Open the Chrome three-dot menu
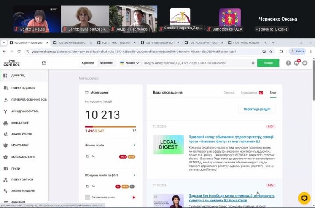The height and width of the screenshot is (208, 315). coord(311,52)
